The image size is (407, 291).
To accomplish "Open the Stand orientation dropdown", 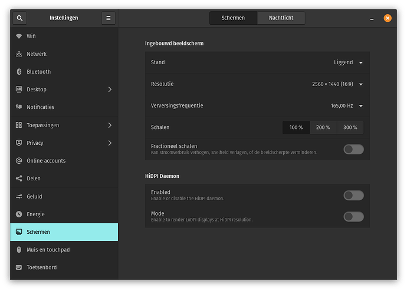I will coord(348,62).
